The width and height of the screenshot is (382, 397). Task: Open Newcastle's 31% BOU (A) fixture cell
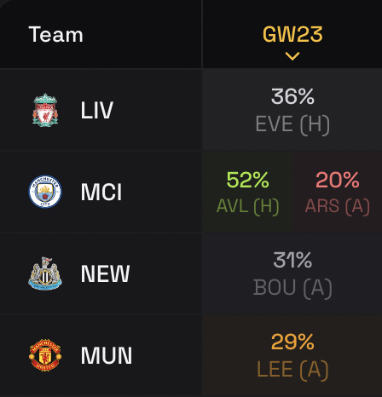292,273
